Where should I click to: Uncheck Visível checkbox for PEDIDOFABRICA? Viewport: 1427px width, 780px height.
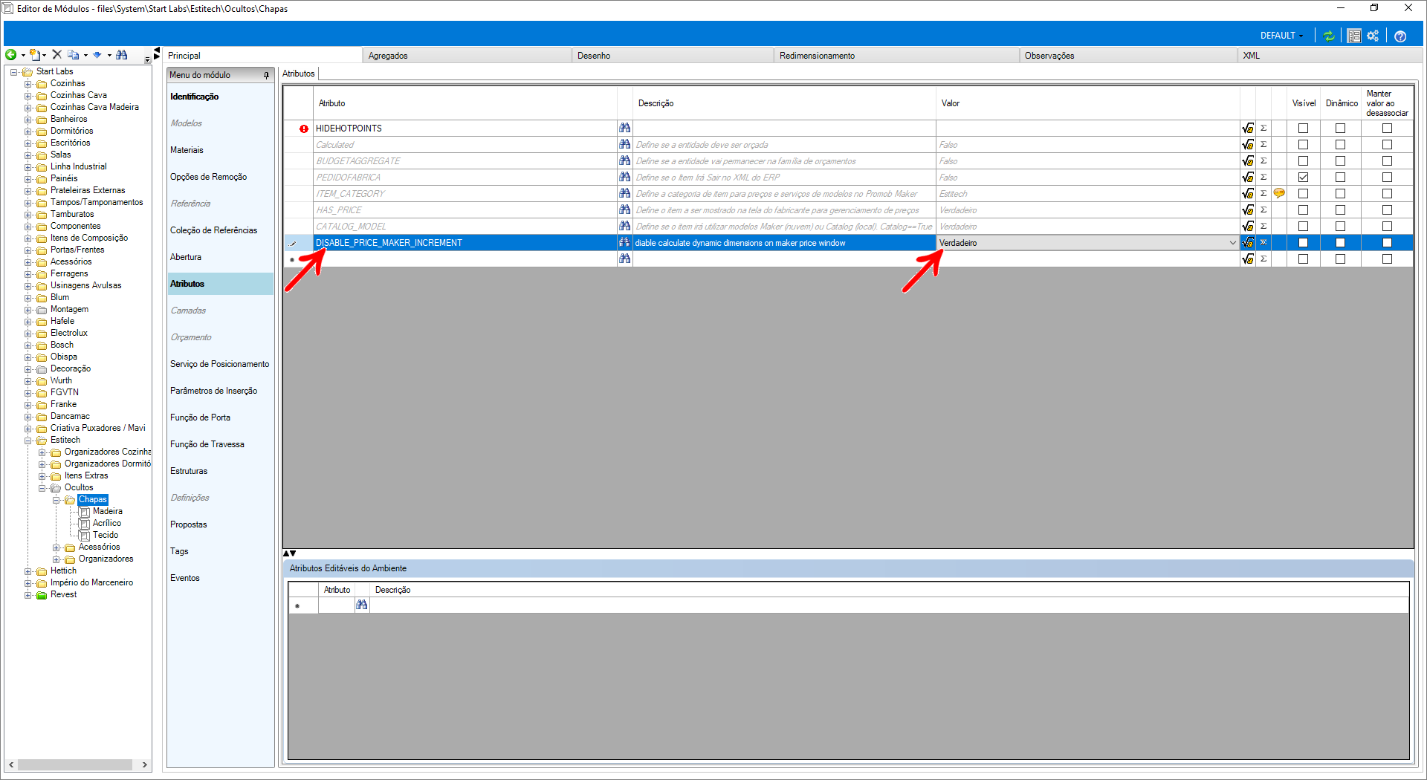[1303, 178]
